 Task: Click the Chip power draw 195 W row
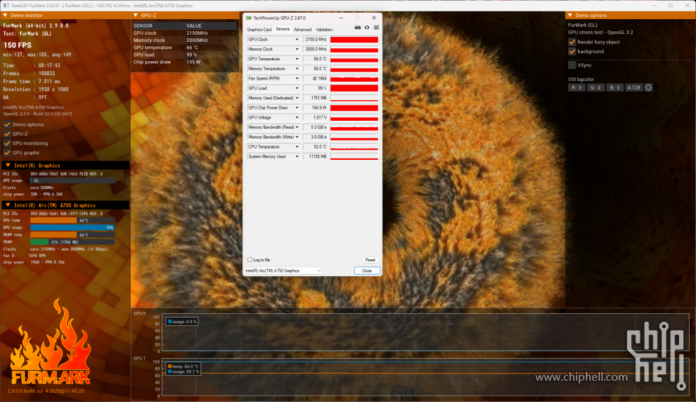[184, 62]
